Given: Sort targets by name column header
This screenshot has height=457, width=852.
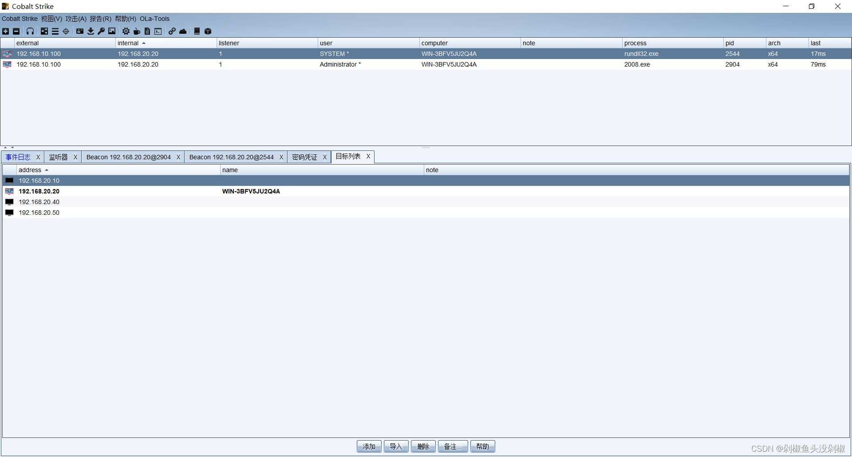Looking at the screenshot, I should (x=322, y=170).
